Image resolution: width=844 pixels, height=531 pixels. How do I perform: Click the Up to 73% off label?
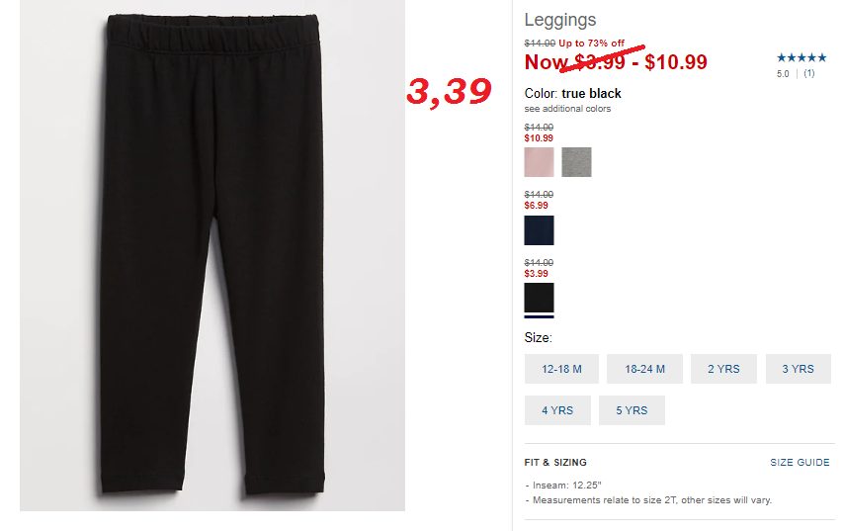(x=591, y=44)
